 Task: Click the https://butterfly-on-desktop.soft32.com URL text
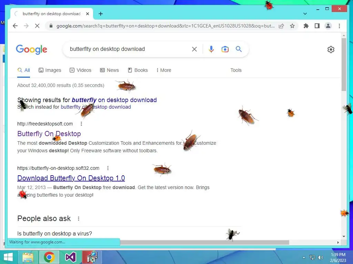click(x=58, y=168)
